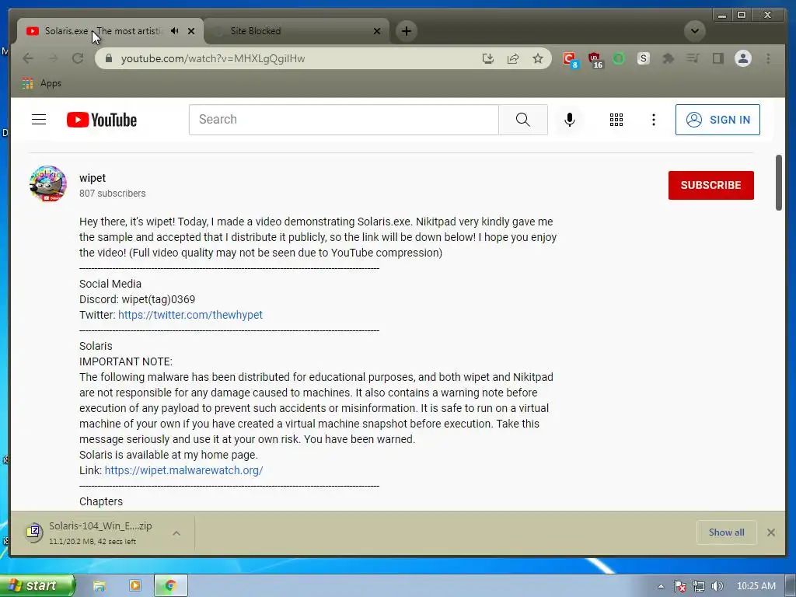Open the YouTube hamburger guide menu

39,120
